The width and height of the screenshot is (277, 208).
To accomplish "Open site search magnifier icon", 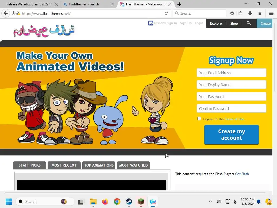I will pos(249,23).
